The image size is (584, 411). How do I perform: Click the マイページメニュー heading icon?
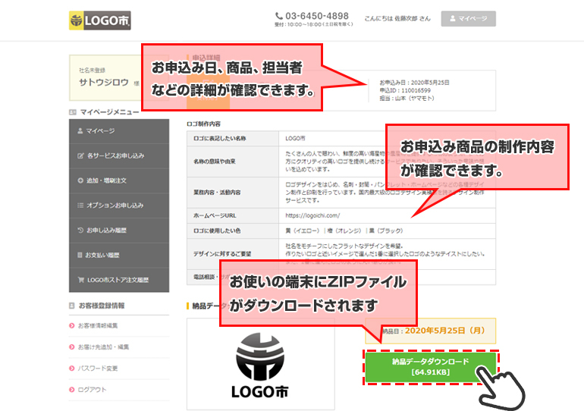tap(73, 112)
